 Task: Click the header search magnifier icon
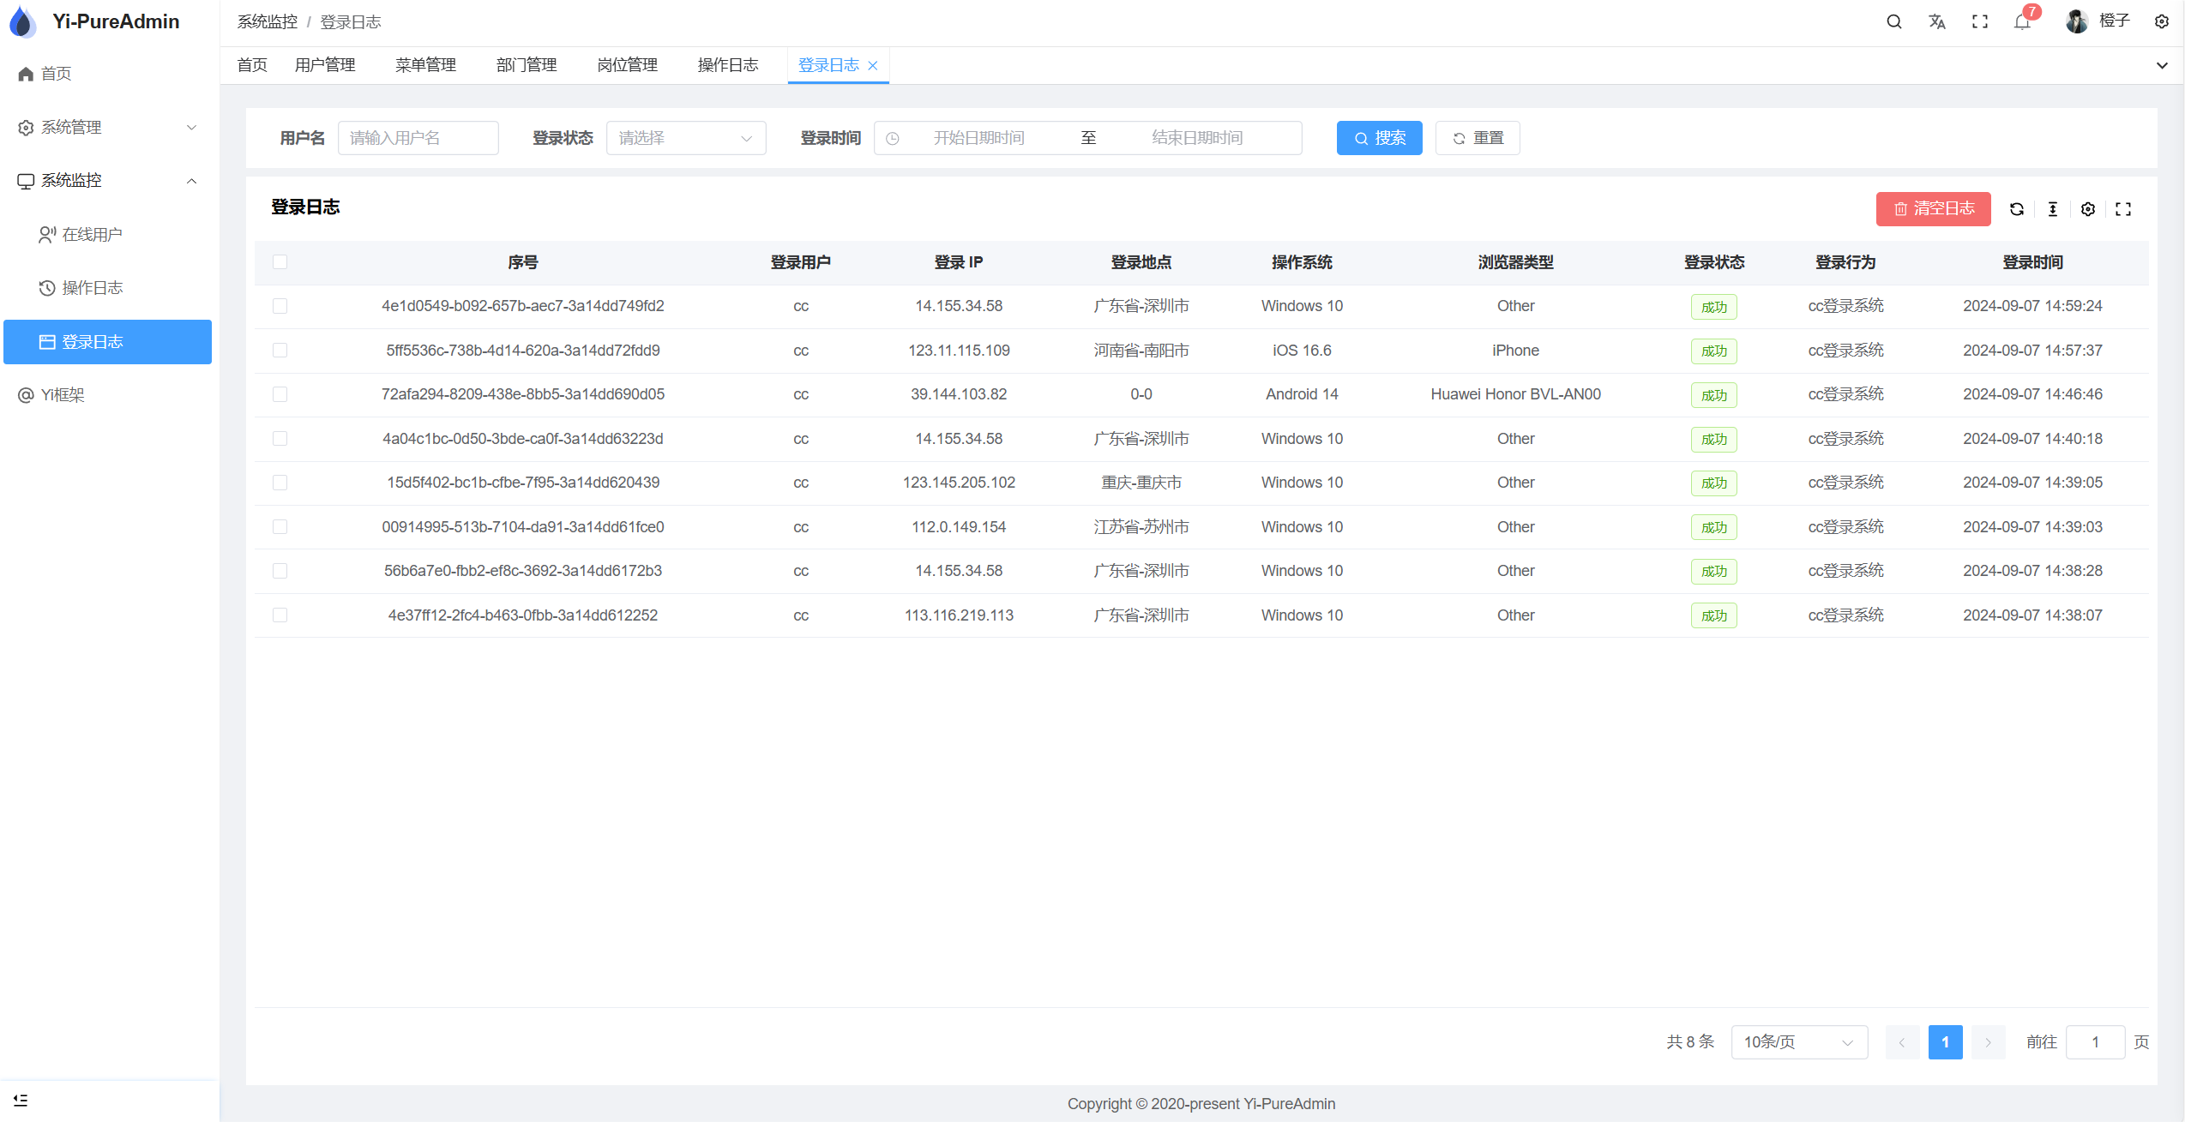tap(1894, 22)
